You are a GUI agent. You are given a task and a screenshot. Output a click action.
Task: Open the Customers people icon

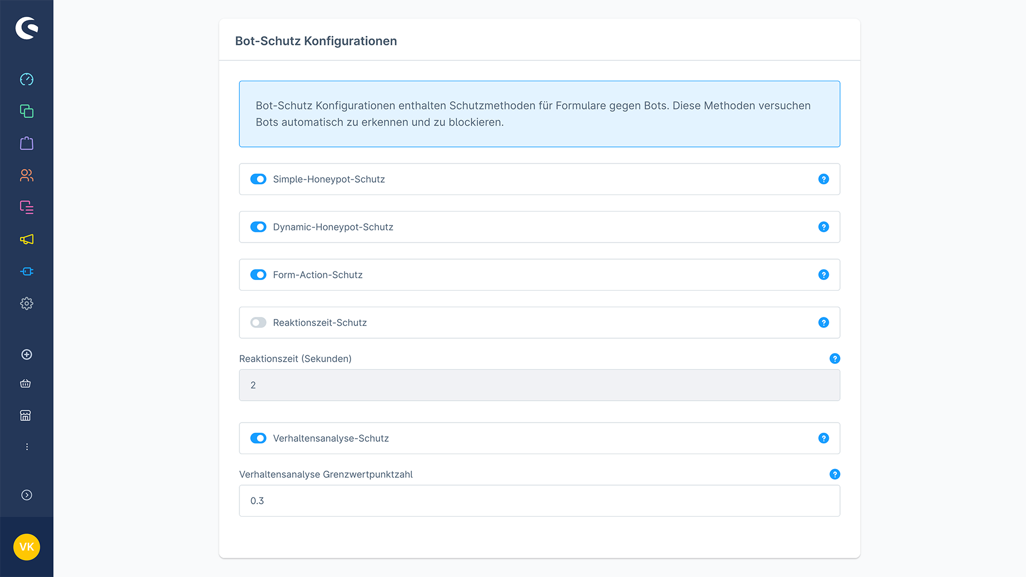tap(27, 175)
